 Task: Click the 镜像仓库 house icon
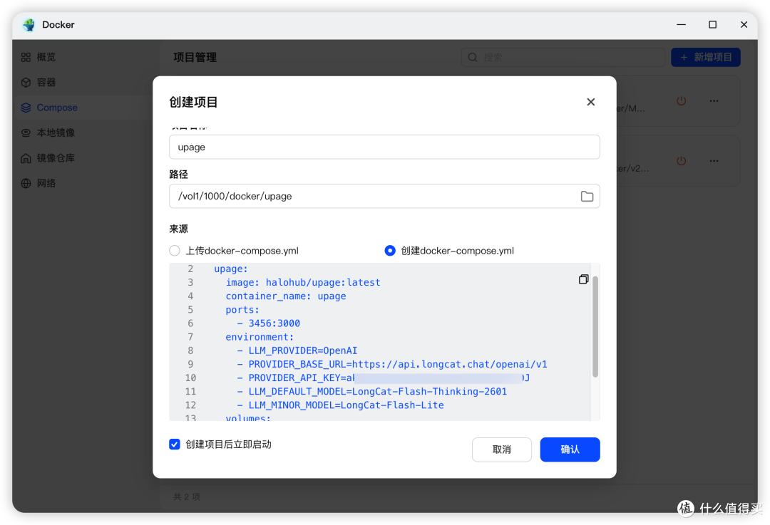pos(26,158)
